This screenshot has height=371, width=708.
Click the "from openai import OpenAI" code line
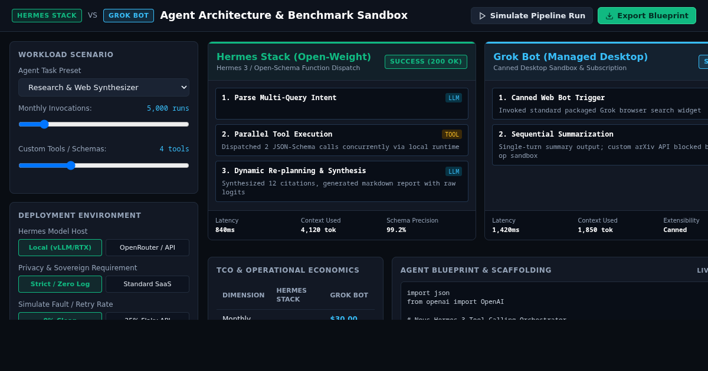click(x=455, y=302)
